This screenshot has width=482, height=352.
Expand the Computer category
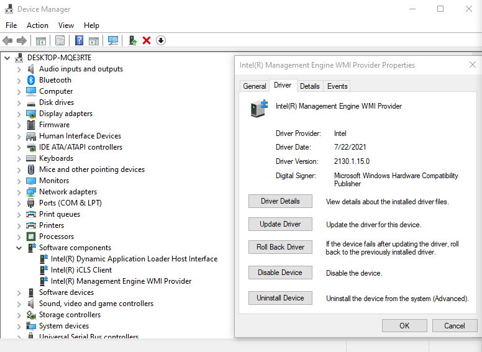tap(19, 92)
